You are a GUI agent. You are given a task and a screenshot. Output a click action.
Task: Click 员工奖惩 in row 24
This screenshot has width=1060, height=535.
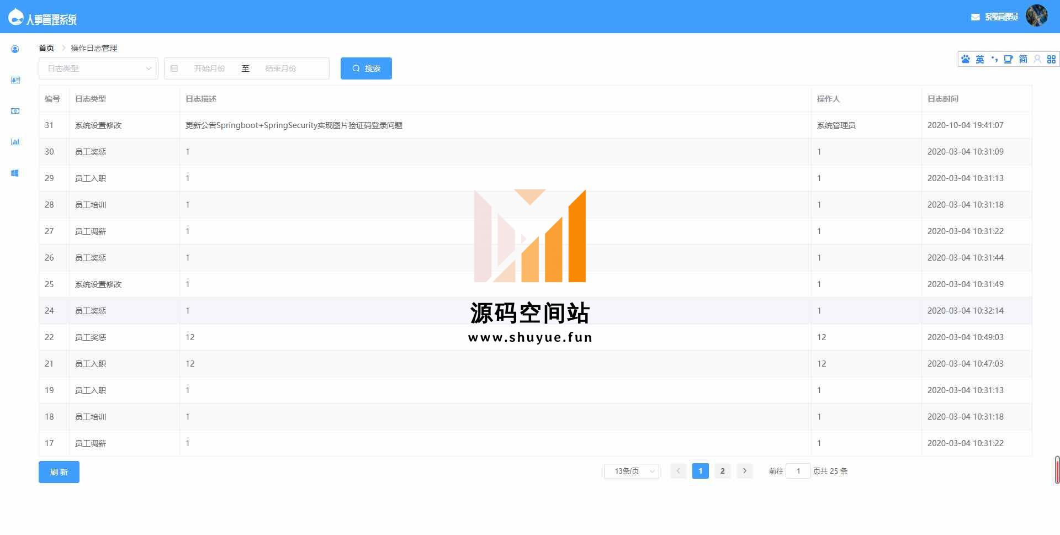coord(91,311)
